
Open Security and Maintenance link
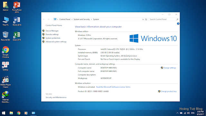[56, 97]
